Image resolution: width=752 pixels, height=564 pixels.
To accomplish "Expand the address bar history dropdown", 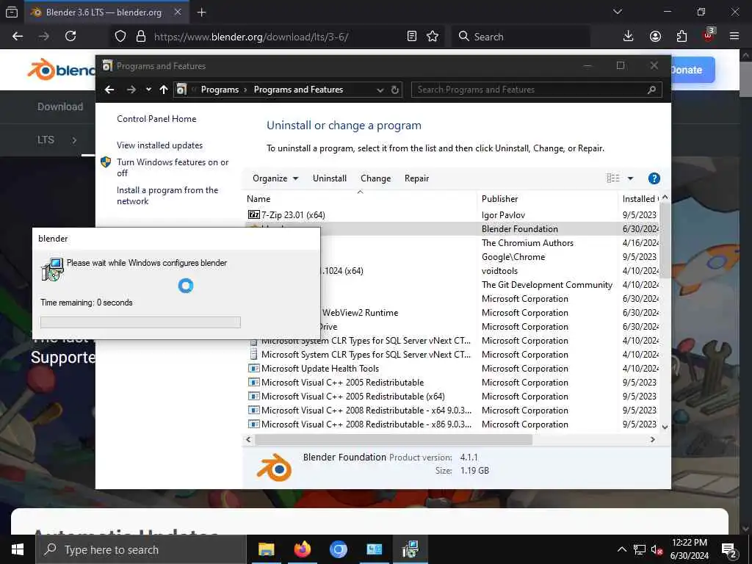I will click(x=380, y=90).
